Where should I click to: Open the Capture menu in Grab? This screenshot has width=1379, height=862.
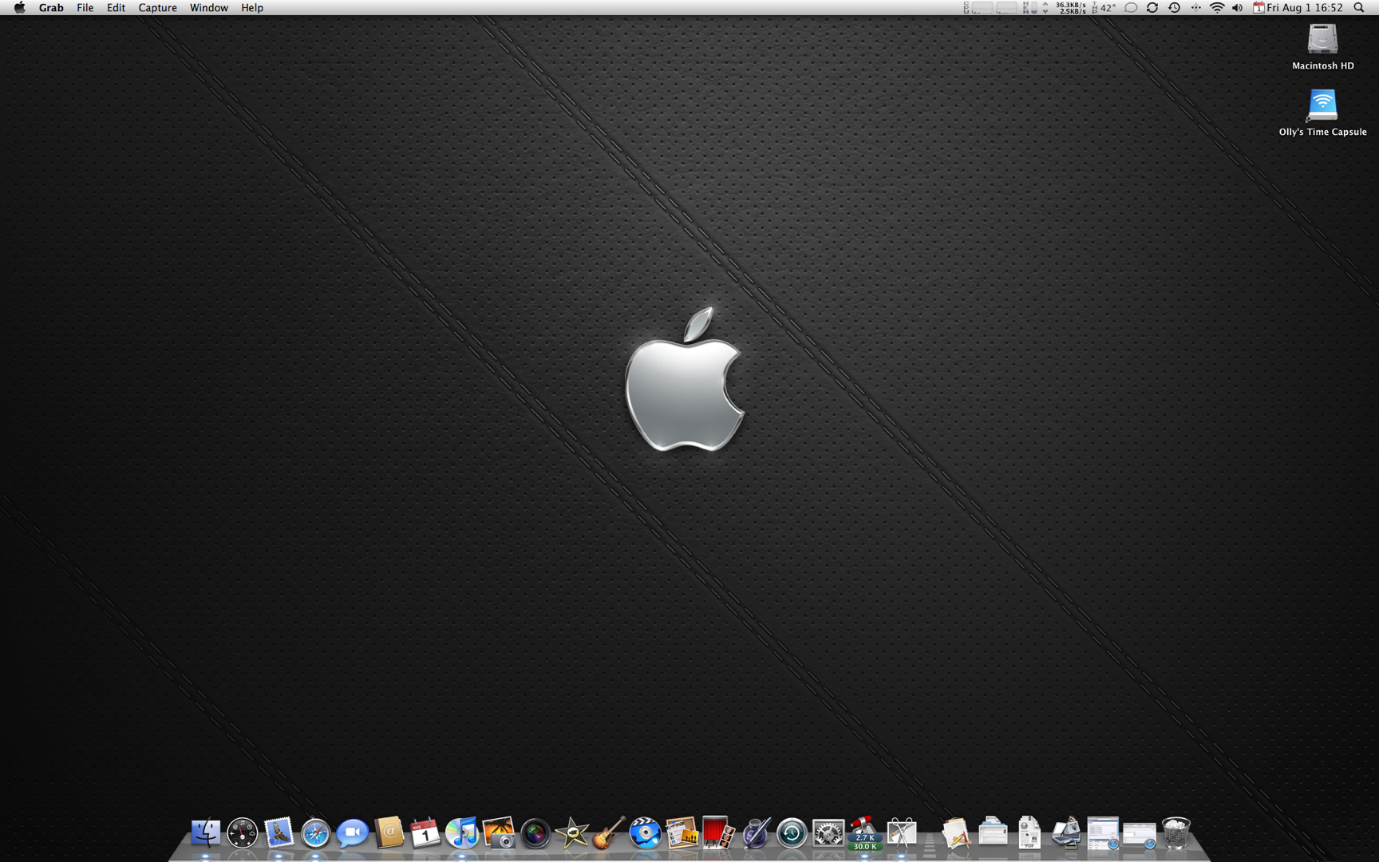point(157,7)
